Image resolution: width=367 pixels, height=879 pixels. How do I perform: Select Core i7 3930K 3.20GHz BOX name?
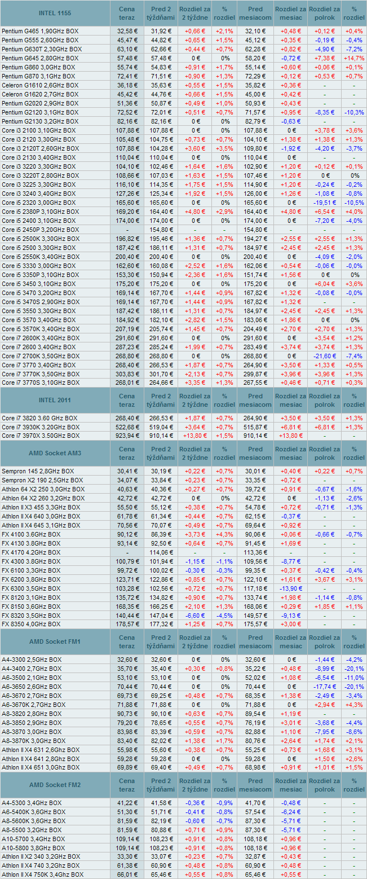click(40, 427)
